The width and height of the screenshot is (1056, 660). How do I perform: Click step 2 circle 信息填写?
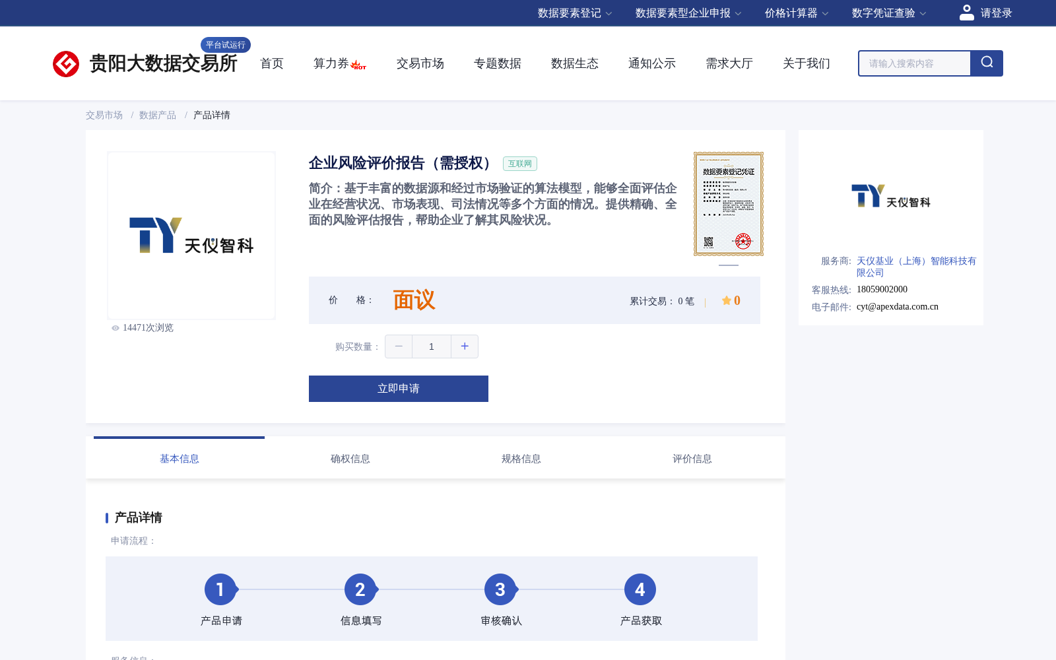tap(360, 589)
